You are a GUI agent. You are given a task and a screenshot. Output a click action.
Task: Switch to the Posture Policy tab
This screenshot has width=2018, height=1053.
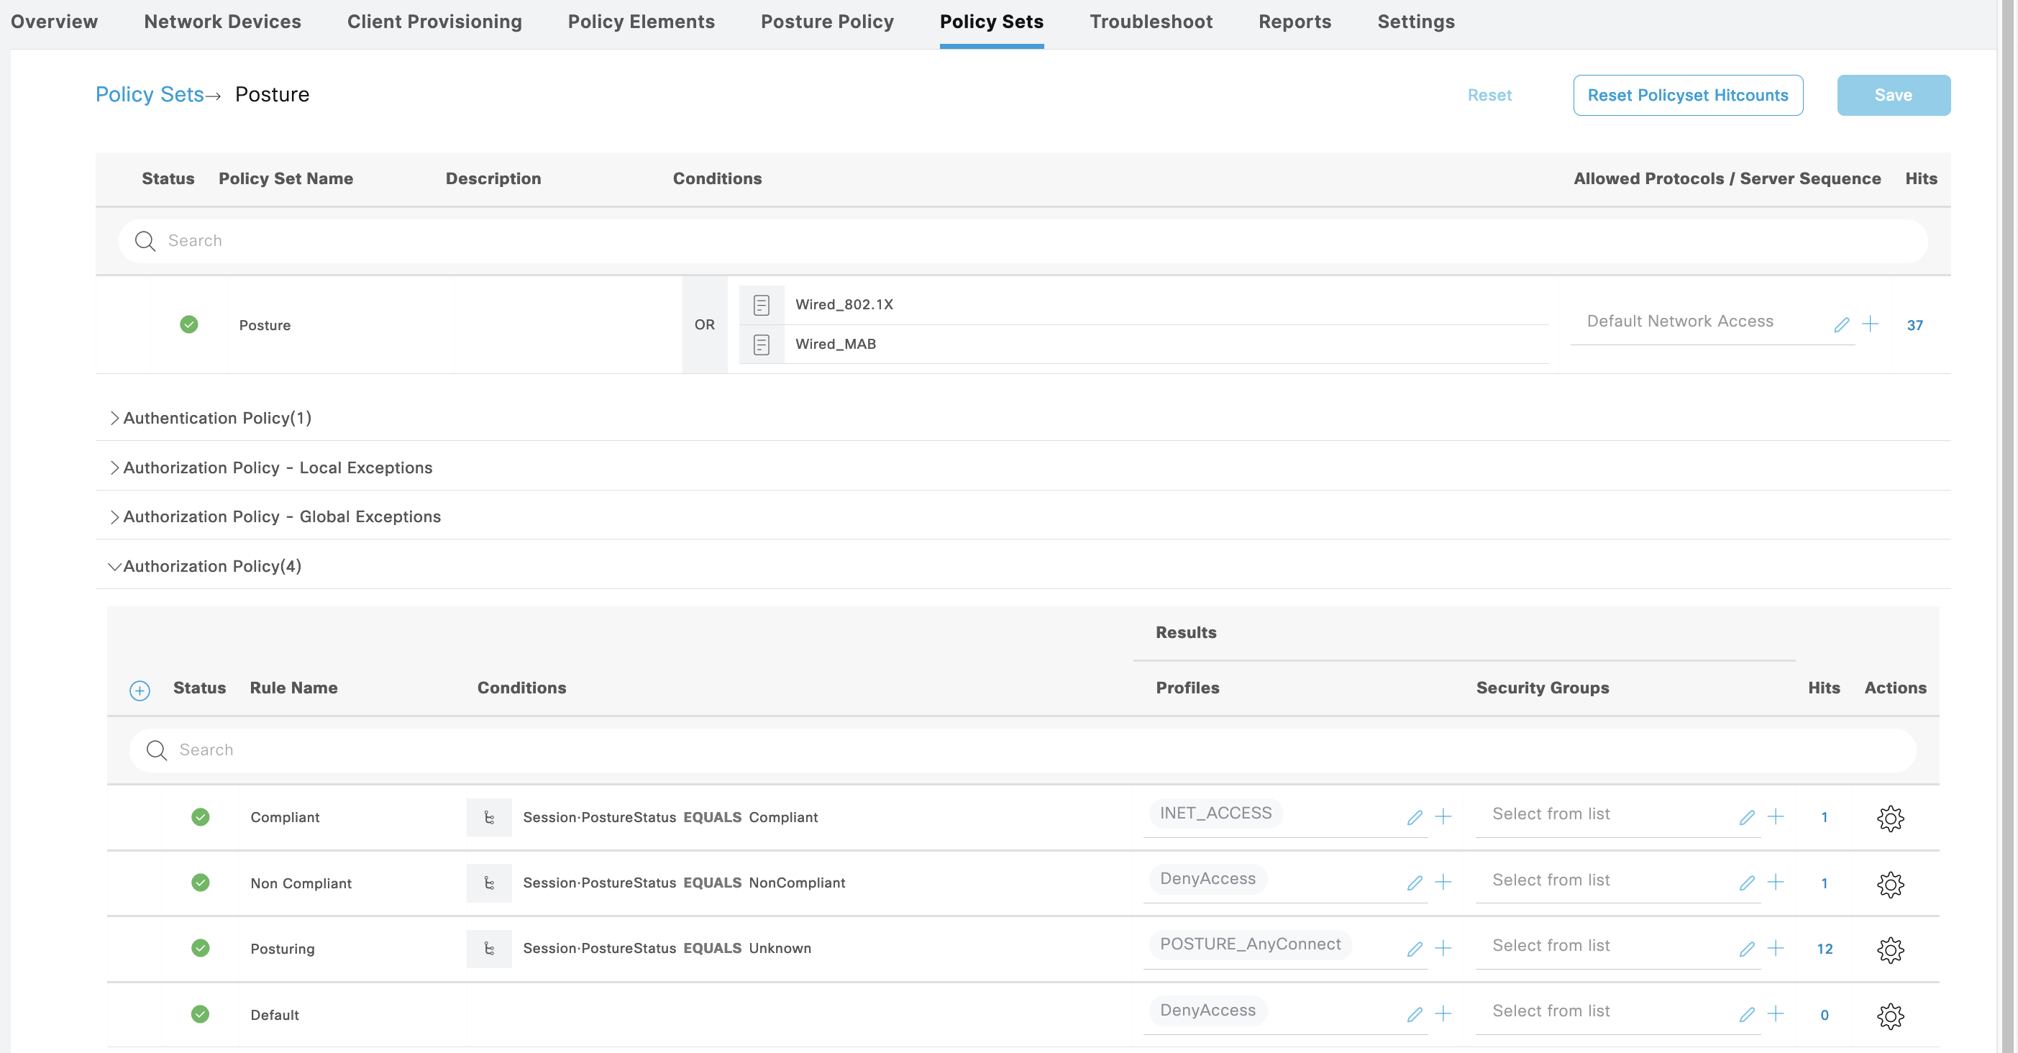point(826,22)
